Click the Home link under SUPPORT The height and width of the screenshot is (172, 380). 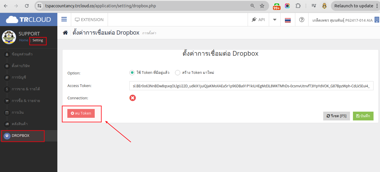point(24,40)
